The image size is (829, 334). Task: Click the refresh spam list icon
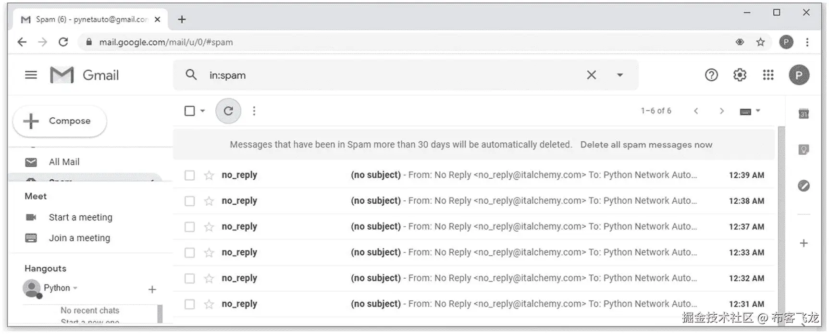point(228,111)
